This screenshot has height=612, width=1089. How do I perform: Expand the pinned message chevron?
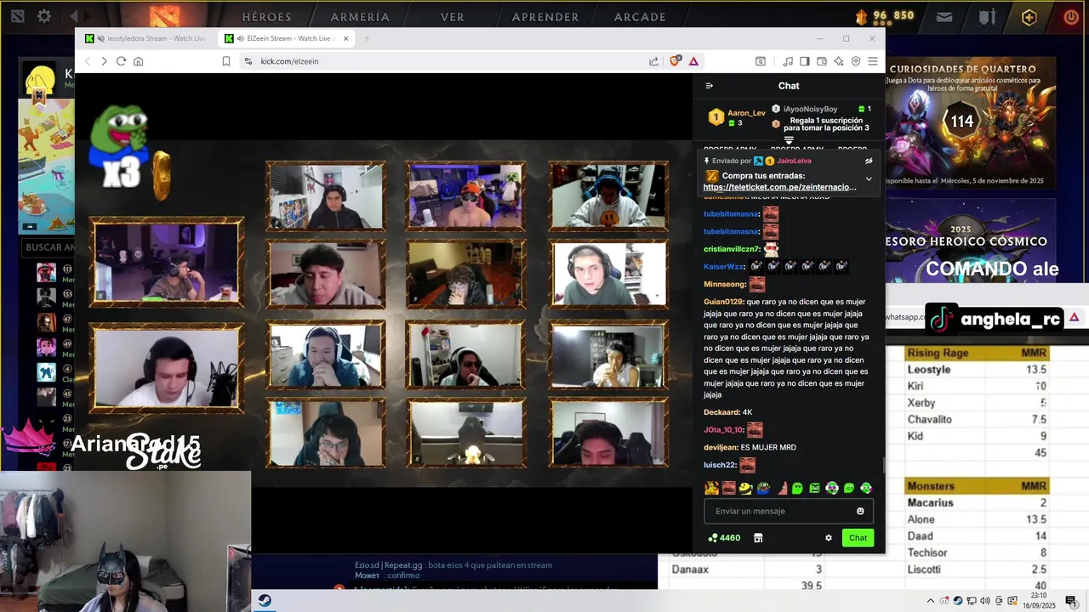(869, 179)
